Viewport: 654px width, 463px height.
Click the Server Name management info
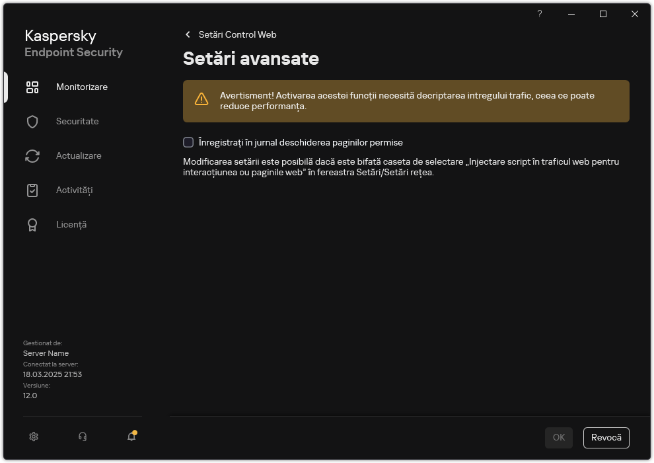click(46, 353)
